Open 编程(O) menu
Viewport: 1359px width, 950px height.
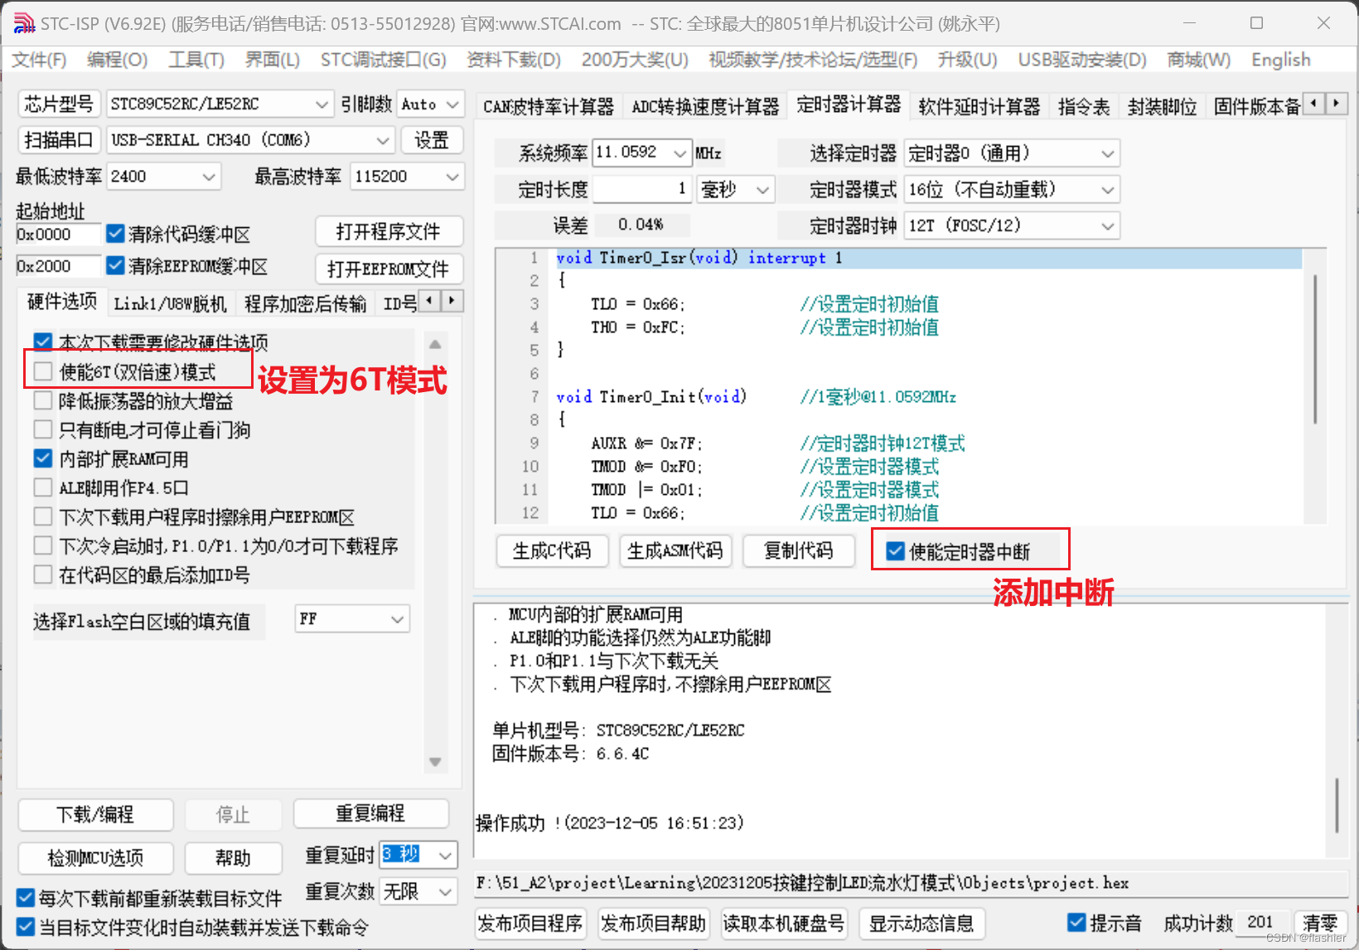pos(117,60)
